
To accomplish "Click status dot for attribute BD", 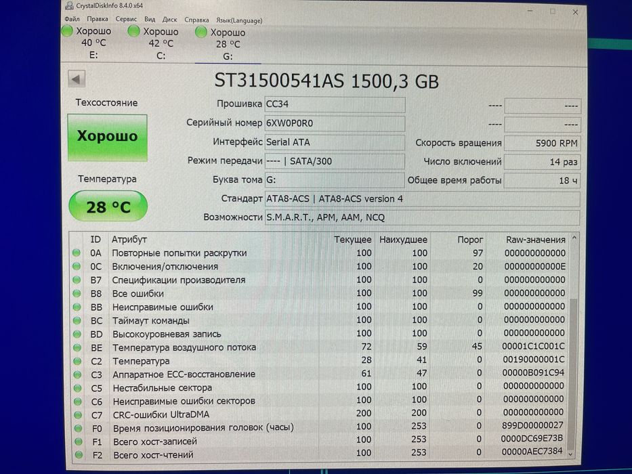I will (x=77, y=334).
